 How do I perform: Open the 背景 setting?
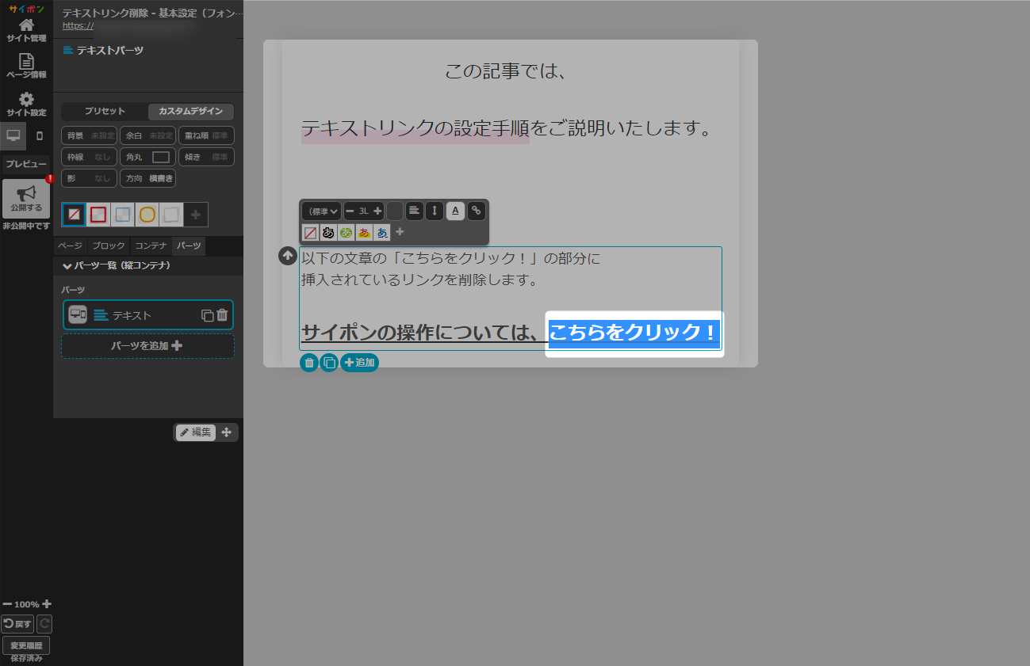[x=89, y=135]
